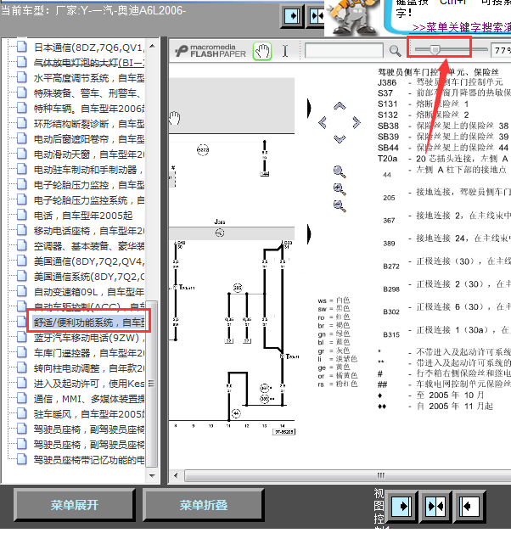The image size is (511, 533).
Task: Click the down arrow navigation icon in document
Action: (x=340, y=138)
